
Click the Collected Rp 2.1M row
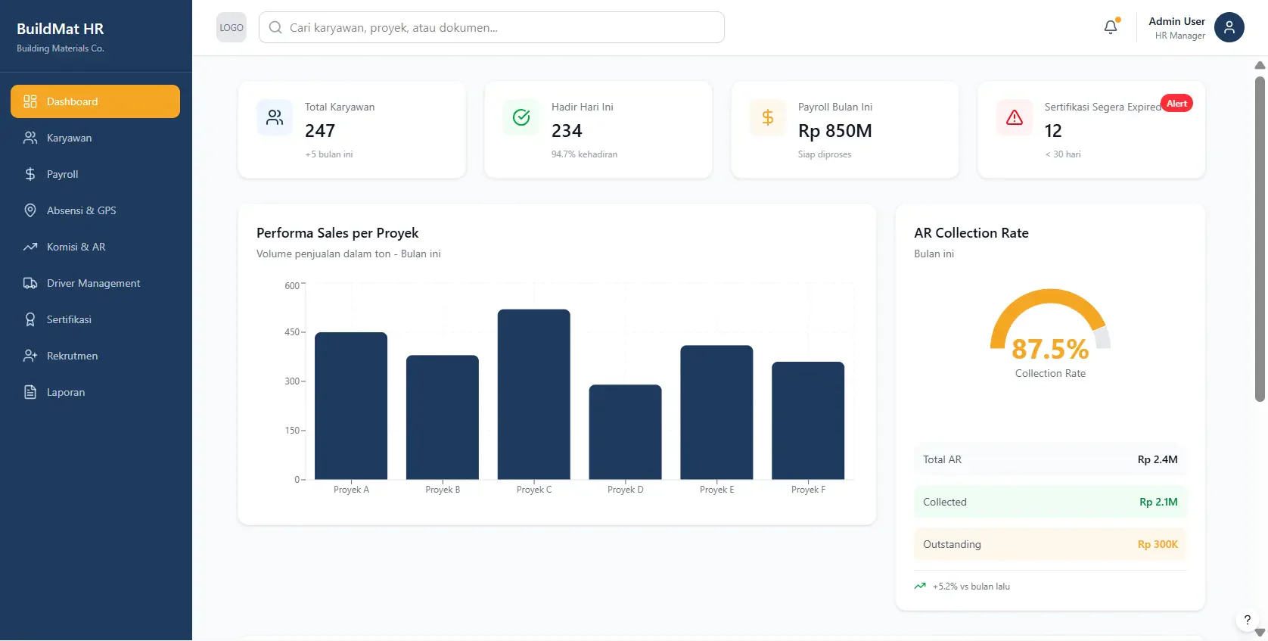point(1050,502)
